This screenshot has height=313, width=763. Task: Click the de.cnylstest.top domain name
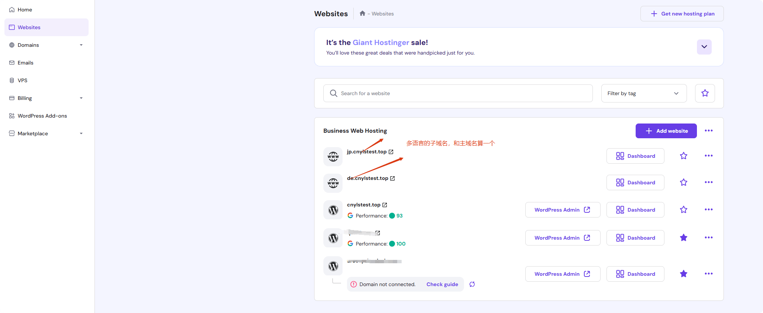tap(368, 178)
